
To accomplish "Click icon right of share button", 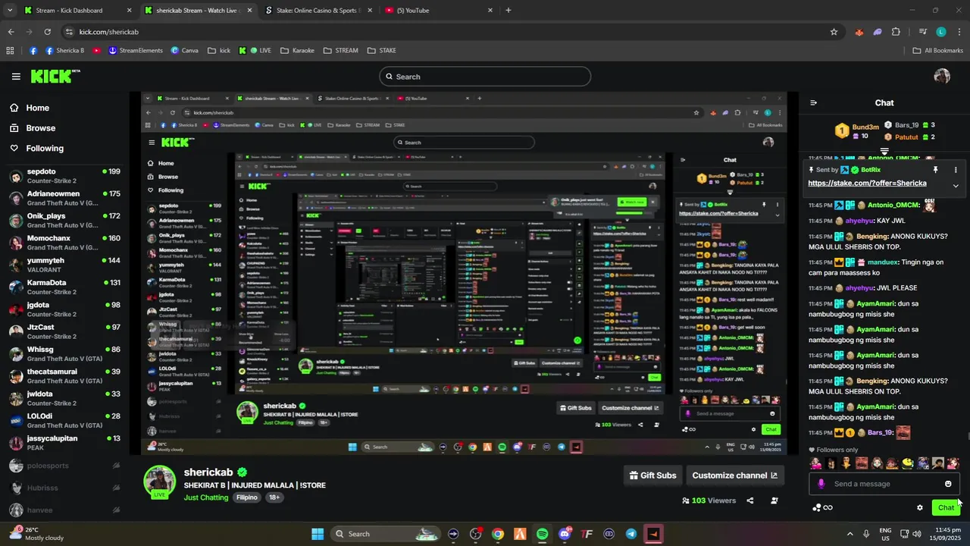I will pos(774,500).
